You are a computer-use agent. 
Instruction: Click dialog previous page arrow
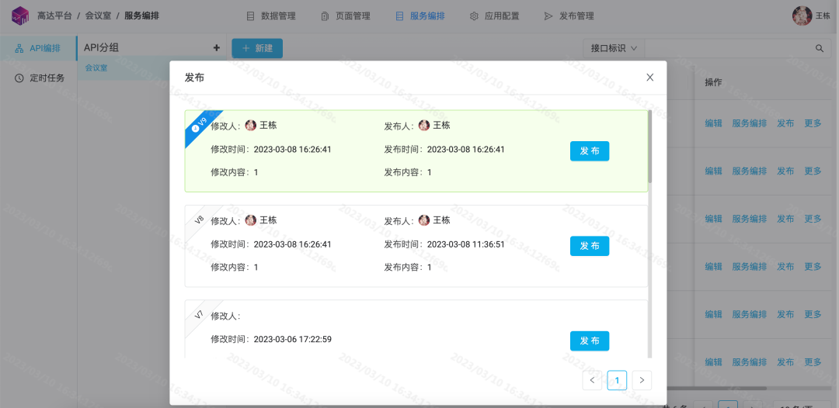click(592, 380)
